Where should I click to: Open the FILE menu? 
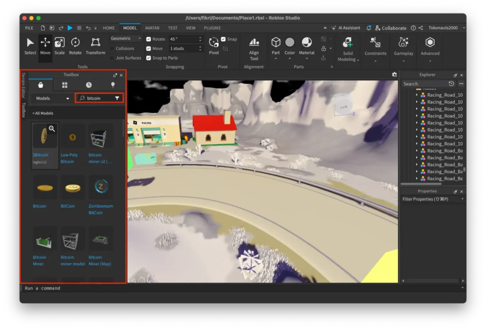click(29, 28)
